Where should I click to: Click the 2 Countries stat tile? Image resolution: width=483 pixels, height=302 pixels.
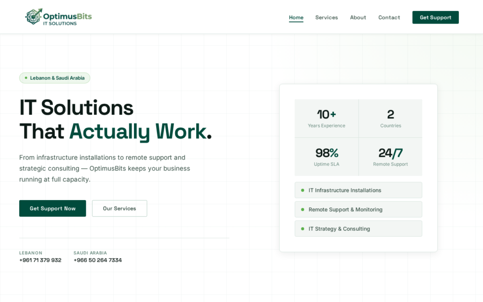[x=391, y=118]
